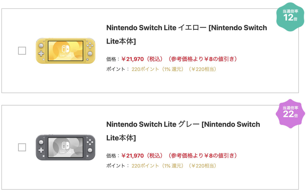The width and height of the screenshot is (306, 192).
Task: Check the Nintendo Switch Lite イエロー checkbox
Action: [22, 50]
